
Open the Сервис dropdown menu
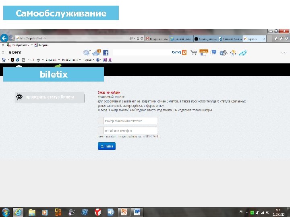click(x=89, y=60)
